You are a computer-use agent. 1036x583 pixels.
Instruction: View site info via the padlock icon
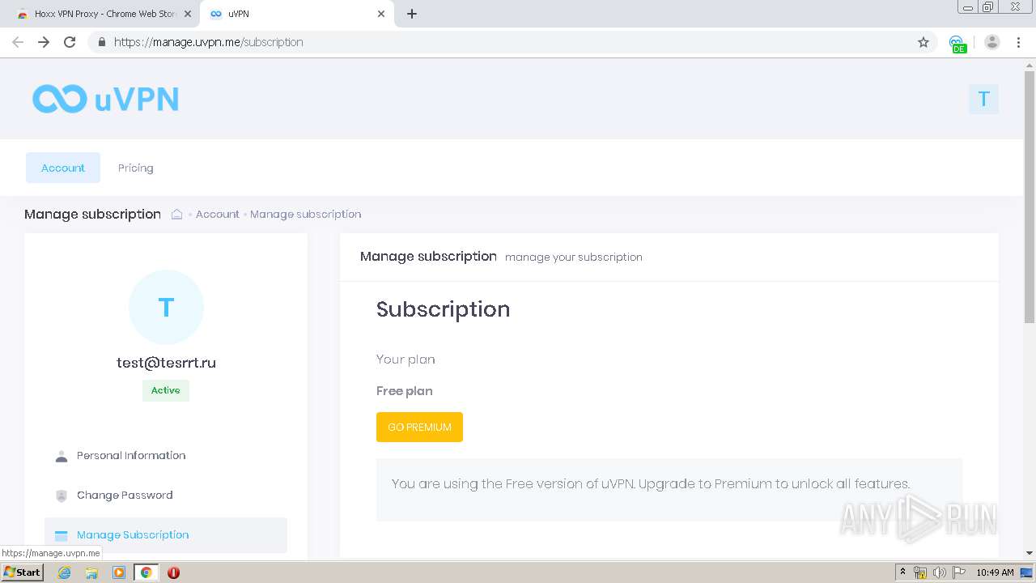[x=101, y=42]
